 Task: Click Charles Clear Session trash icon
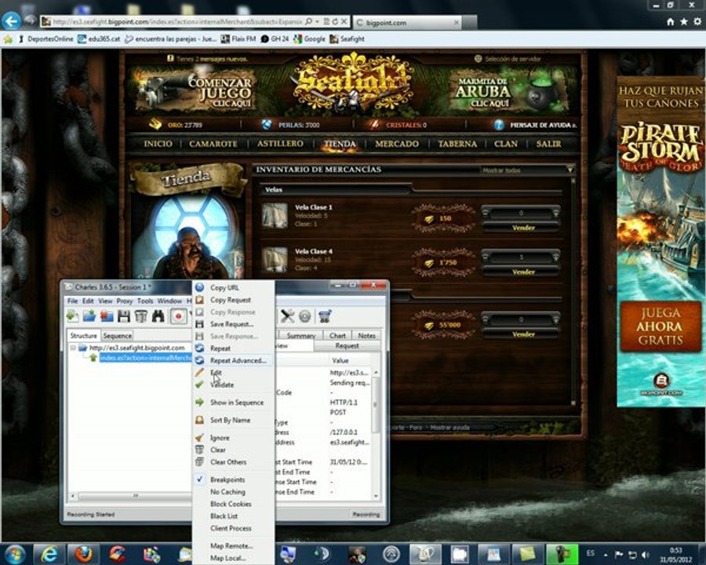[141, 316]
